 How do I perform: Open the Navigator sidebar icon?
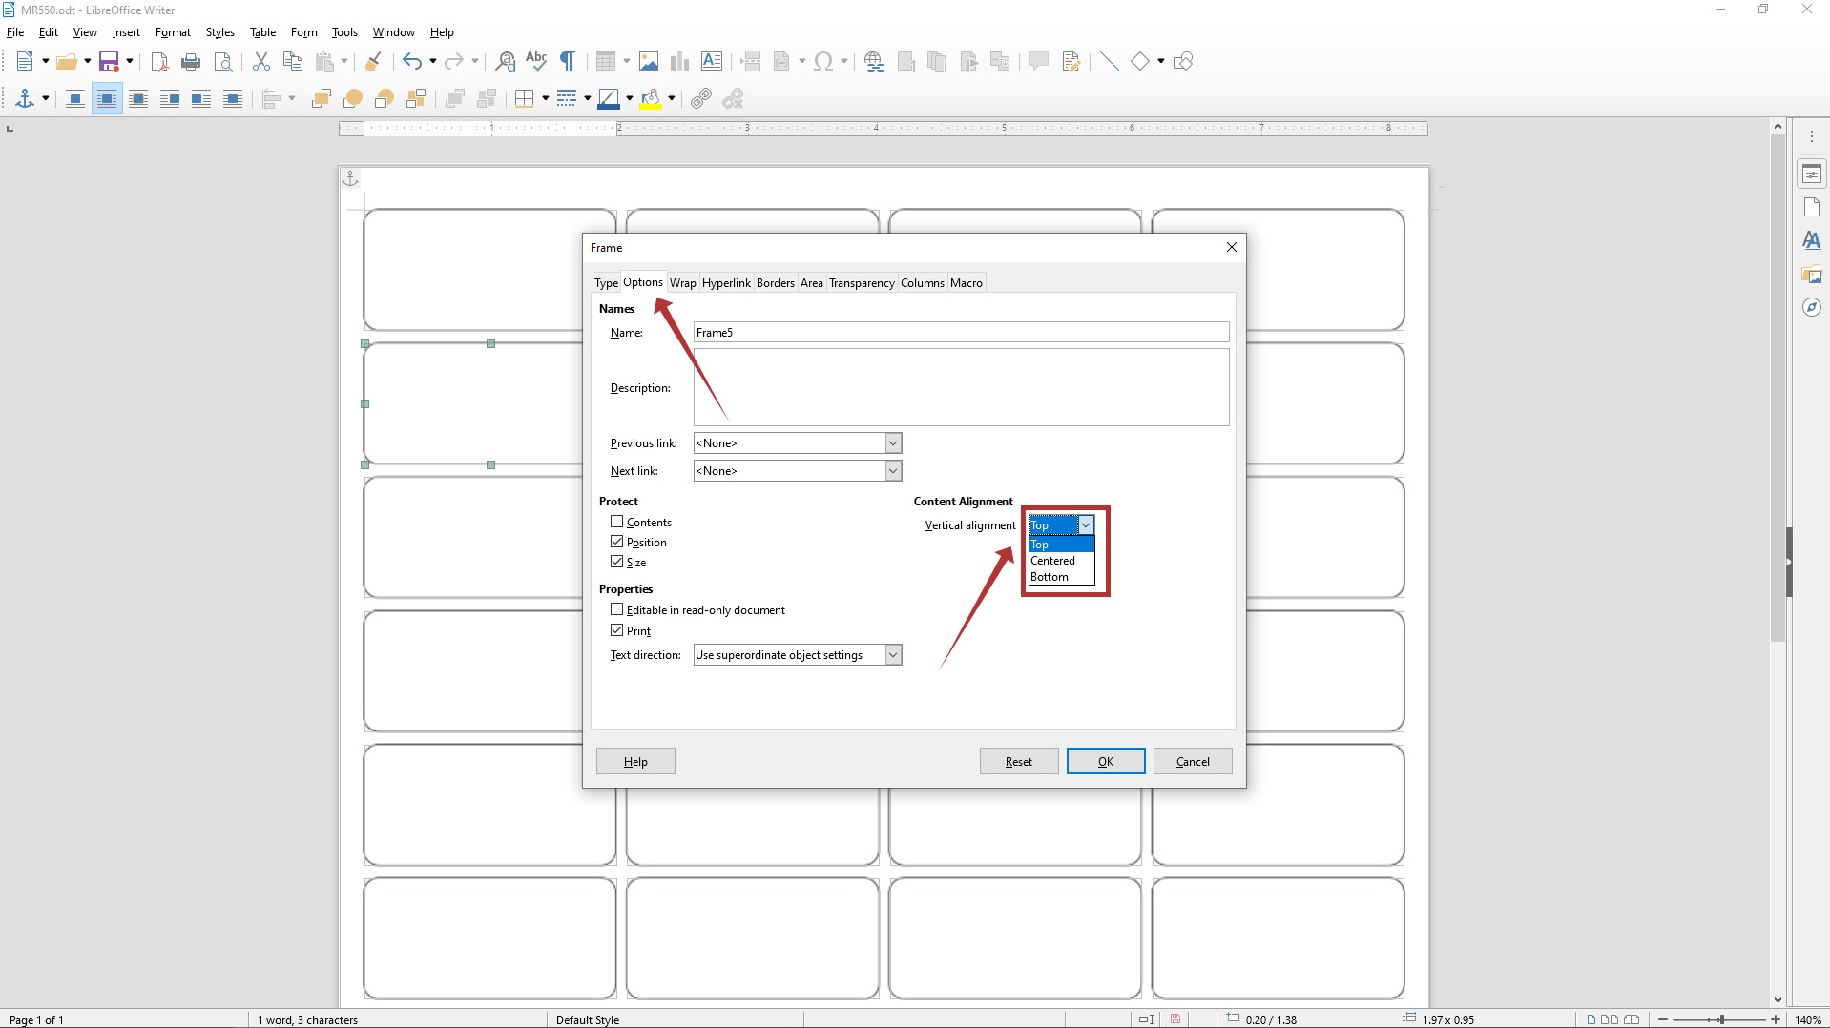(x=1811, y=308)
